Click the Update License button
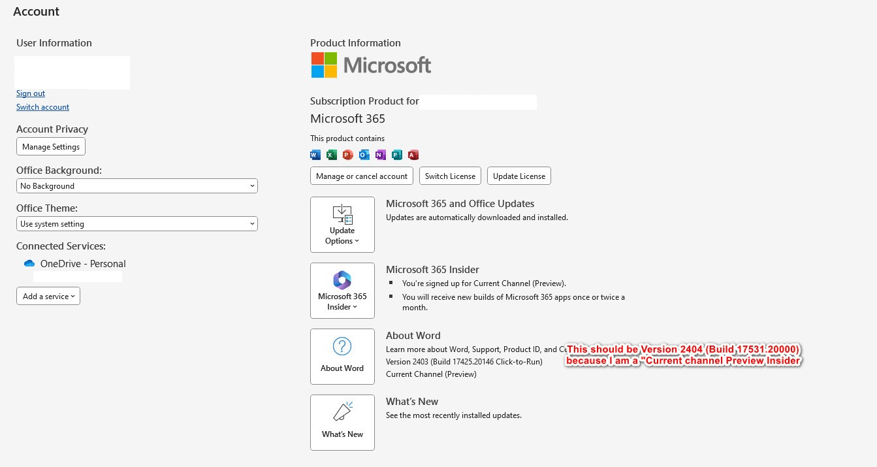877x467 pixels. [x=519, y=176]
